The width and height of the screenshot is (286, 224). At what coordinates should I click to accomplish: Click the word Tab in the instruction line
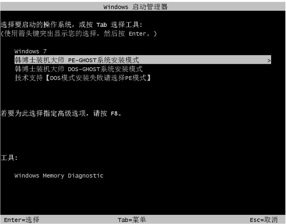[101, 25]
